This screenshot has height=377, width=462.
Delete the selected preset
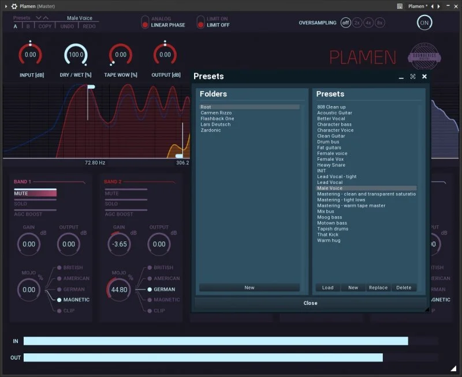404,288
